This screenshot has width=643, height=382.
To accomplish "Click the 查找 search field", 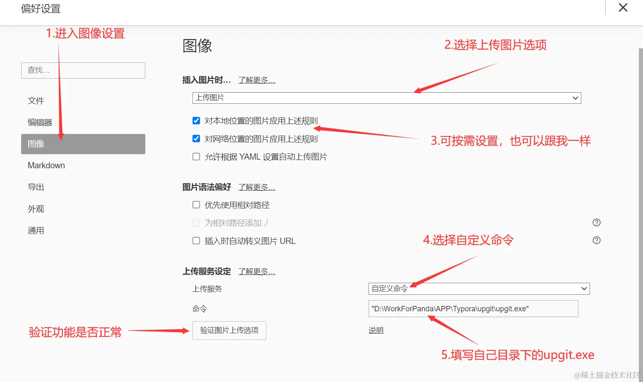I will click(83, 70).
